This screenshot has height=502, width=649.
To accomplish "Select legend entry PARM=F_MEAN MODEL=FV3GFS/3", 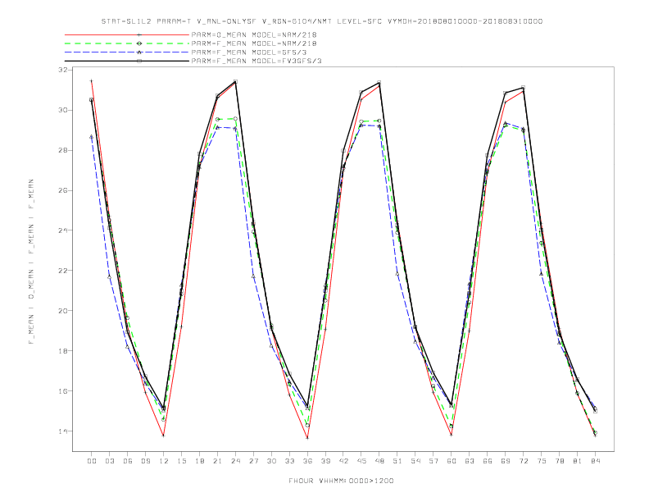I will coord(256,61).
